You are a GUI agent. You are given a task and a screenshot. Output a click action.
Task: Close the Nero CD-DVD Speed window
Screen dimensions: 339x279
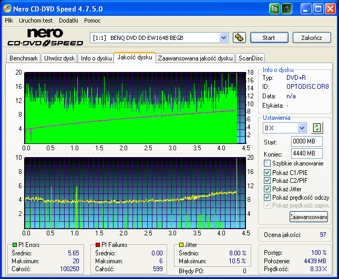tap(331, 9)
